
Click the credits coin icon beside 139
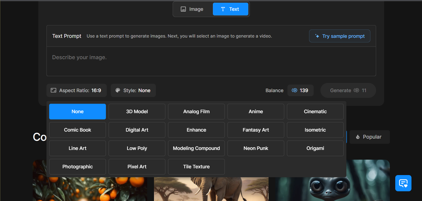[294, 91]
